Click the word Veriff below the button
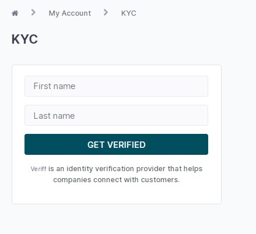Viewport: 256px width, 234px height. [x=38, y=169]
